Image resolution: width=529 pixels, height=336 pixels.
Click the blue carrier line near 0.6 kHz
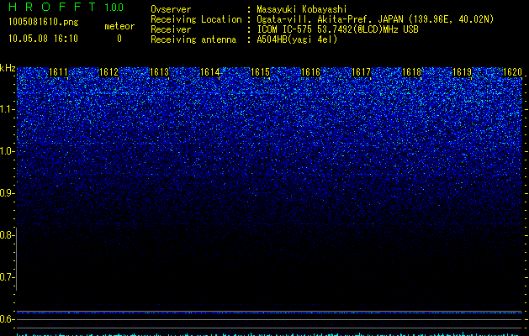tap(269, 313)
